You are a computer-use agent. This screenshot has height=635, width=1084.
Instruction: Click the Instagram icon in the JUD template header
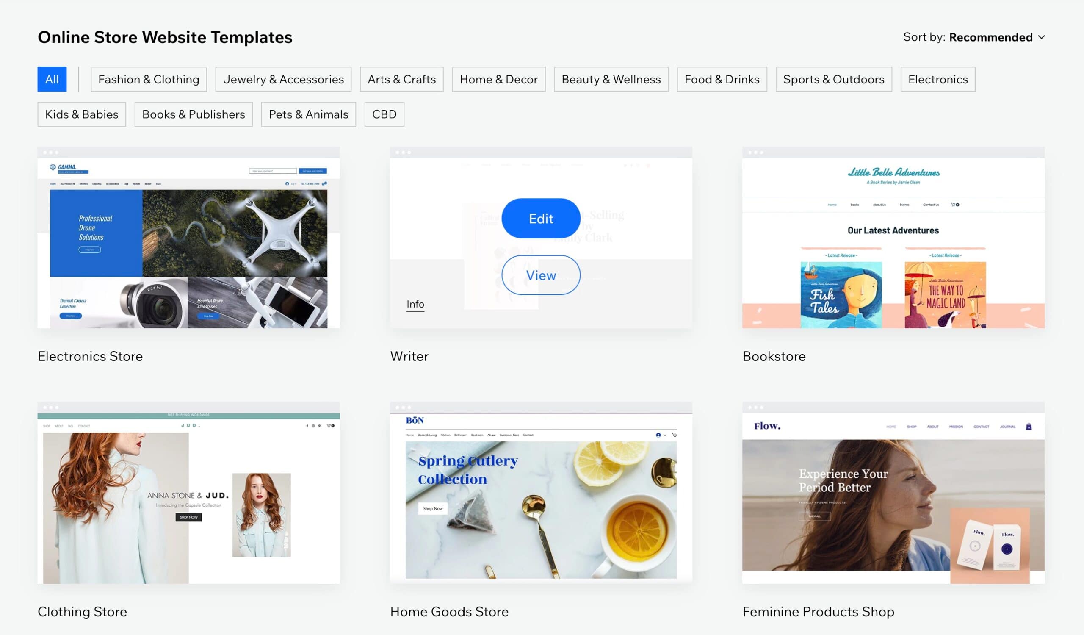point(314,426)
